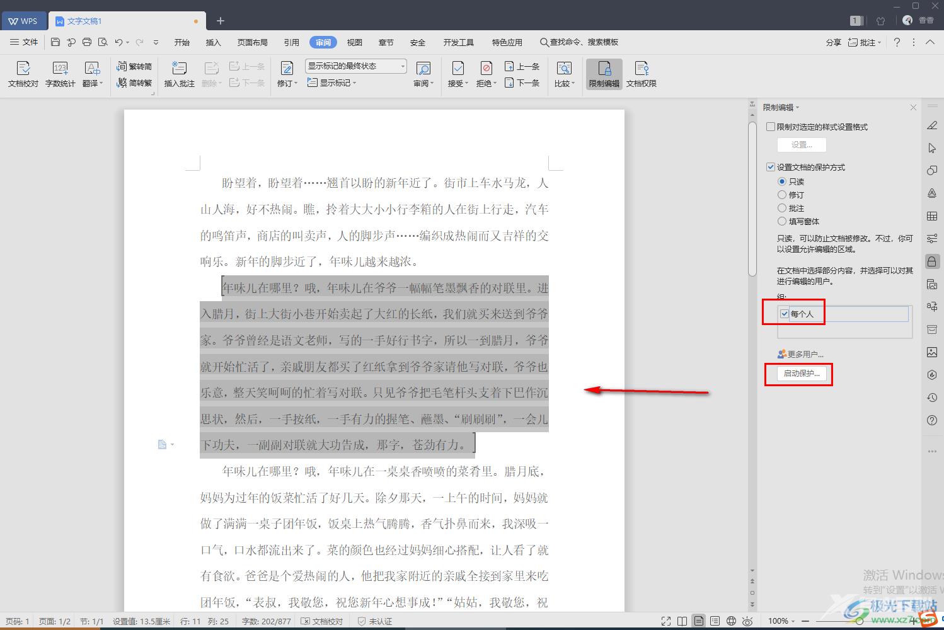944x630 pixels.
Task: Click the Print icon in quick access bar
Action: pyautogui.click(x=87, y=42)
